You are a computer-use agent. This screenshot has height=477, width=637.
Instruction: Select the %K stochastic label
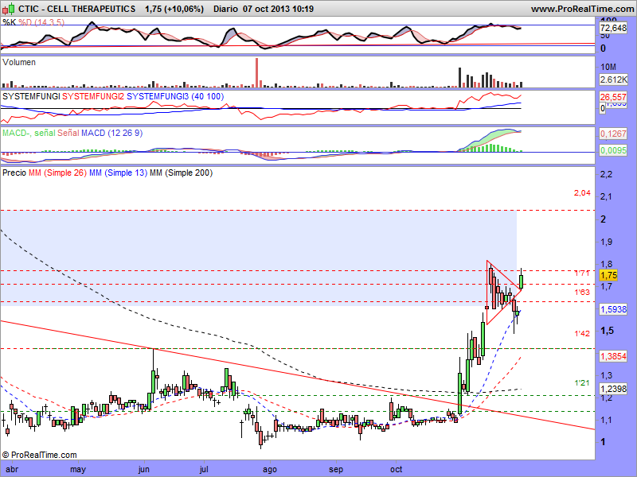point(9,22)
